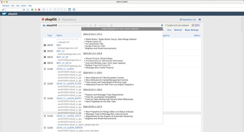Open class Z2UI5_CL_AJSON_UTILITIES link

click(69, 116)
